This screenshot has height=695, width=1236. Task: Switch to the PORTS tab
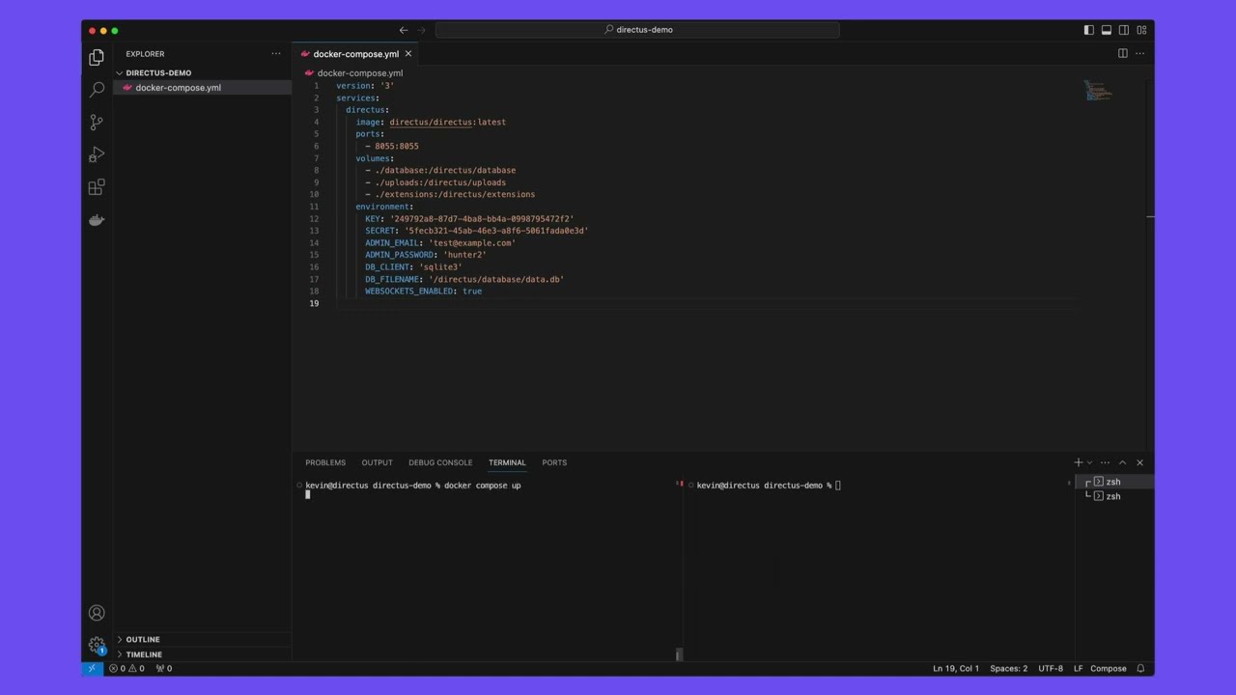click(x=554, y=462)
